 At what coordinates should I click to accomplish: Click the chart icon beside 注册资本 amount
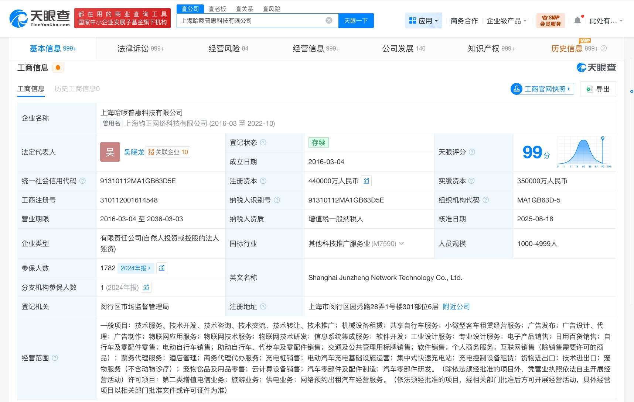click(366, 181)
